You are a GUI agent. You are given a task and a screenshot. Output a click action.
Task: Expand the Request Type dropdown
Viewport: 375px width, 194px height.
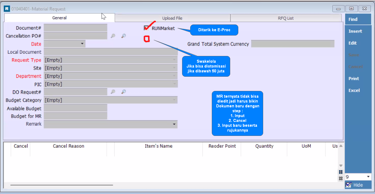[x=174, y=60]
